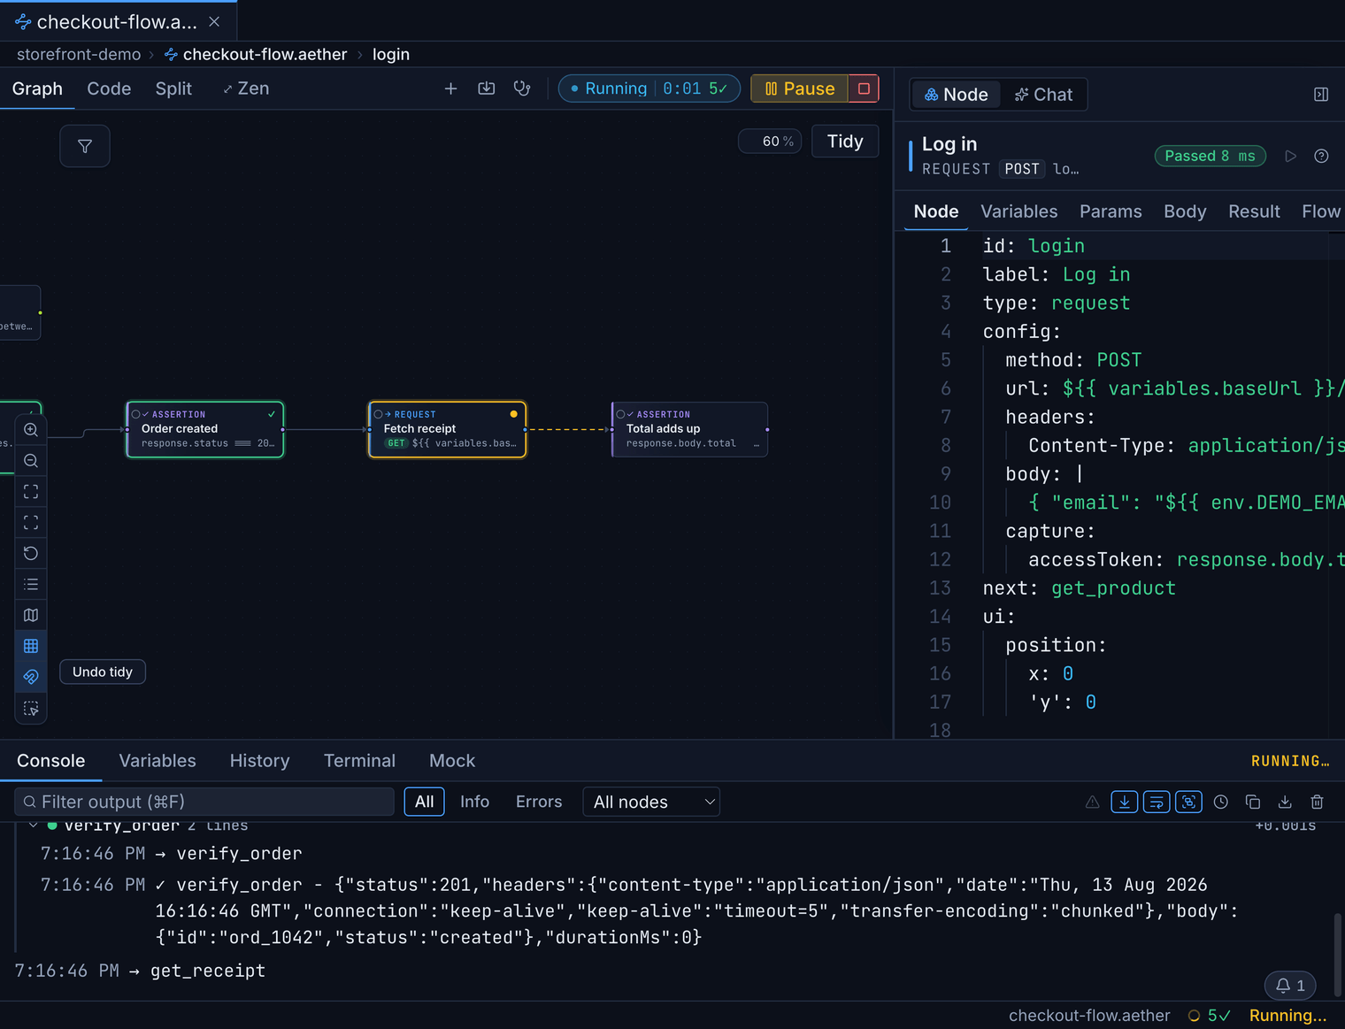Open the All nodes dropdown

click(651, 802)
